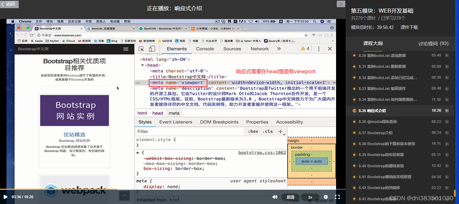Click the scroll-to-top arrow button
459x204 pixels.
(124, 196)
